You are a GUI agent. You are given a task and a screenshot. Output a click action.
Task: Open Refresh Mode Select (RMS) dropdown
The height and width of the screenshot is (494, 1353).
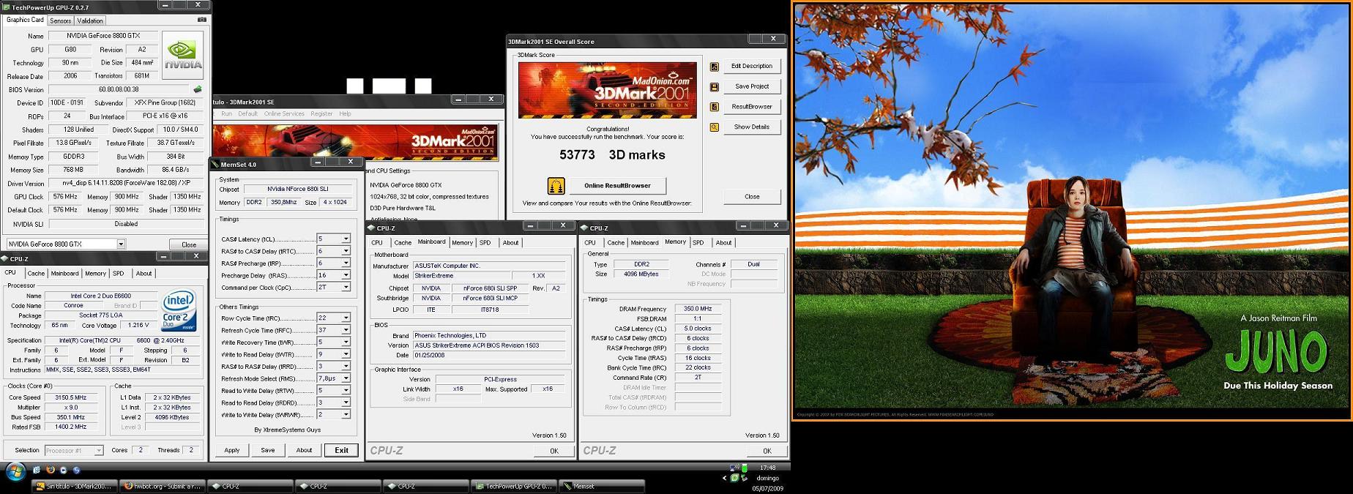click(346, 379)
